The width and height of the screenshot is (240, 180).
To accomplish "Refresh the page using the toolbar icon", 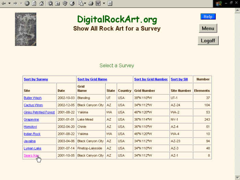I will point(34,3).
